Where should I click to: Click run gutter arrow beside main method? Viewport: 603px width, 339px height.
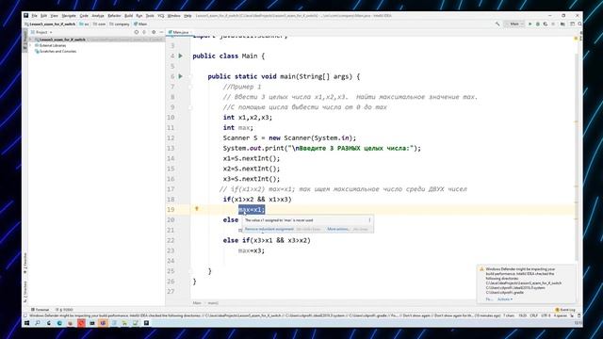180,76
